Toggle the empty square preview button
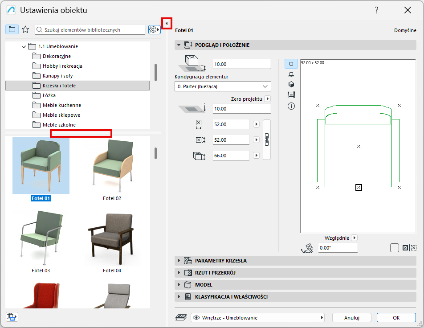424x328 pixels. [x=395, y=248]
